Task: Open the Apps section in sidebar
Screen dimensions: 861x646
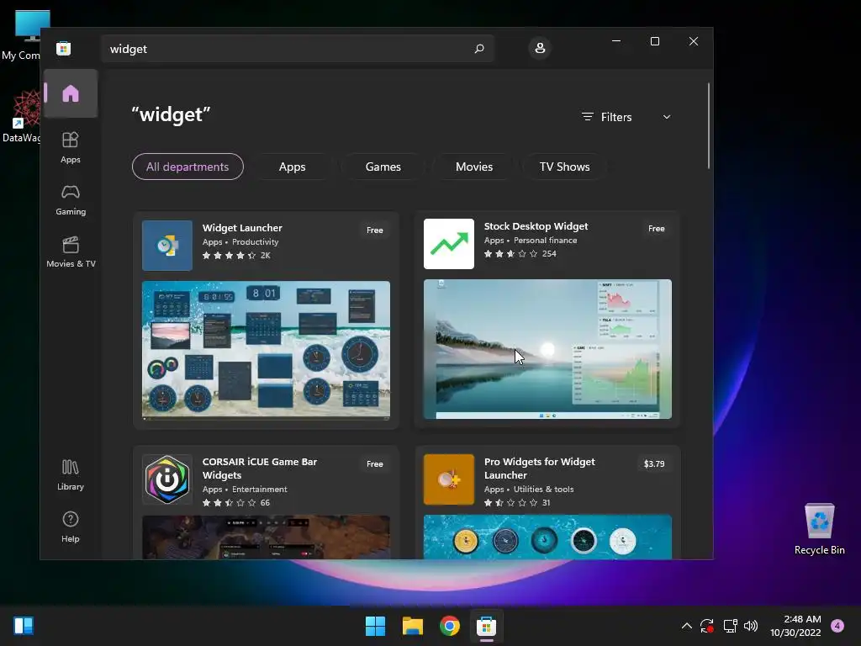Action: [x=71, y=147]
